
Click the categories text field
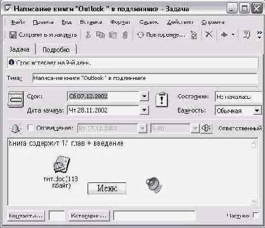click(154, 216)
